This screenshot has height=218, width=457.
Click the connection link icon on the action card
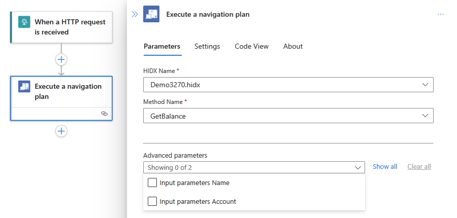point(104,114)
